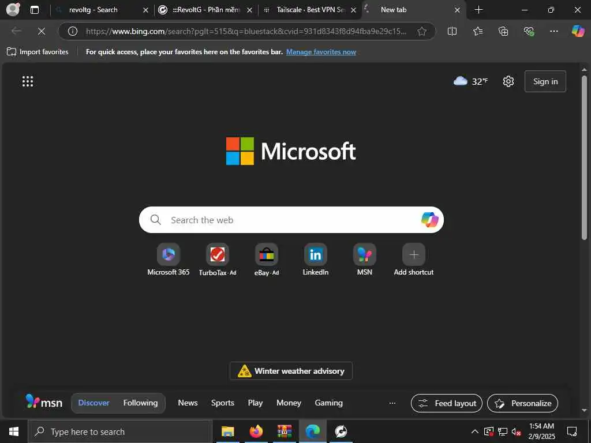Click the muted volume tray icon
Image resolution: width=591 pixels, height=443 pixels.
pyautogui.click(x=517, y=431)
